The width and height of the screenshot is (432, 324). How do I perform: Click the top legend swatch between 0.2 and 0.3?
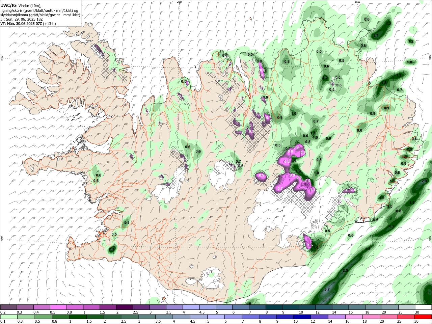click(9, 307)
